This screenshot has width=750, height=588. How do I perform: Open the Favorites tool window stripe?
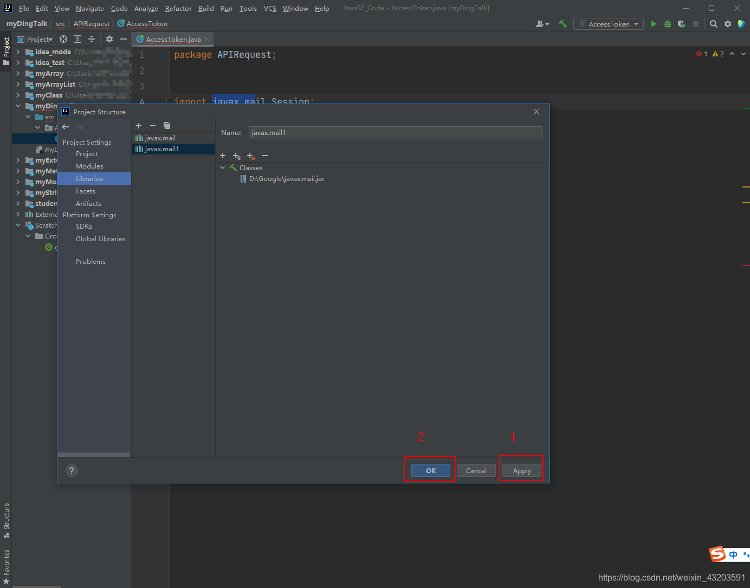(6, 566)
